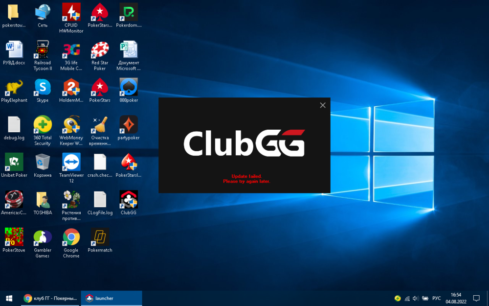The height and width of the screenshot is (306, 489).
Task: Select the debug.log file on desktop
Action: [x=14, y=125]
